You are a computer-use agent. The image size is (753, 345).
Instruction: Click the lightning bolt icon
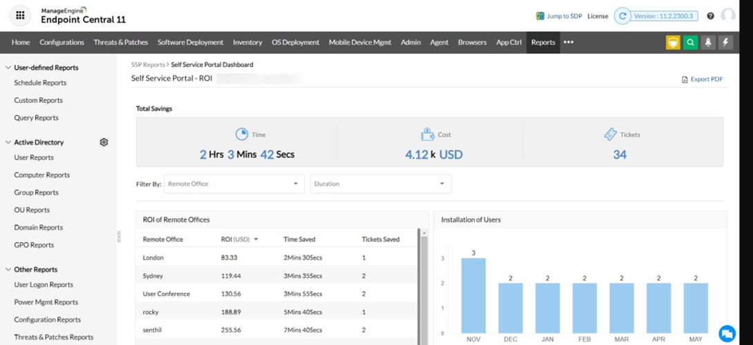(725, 42)
